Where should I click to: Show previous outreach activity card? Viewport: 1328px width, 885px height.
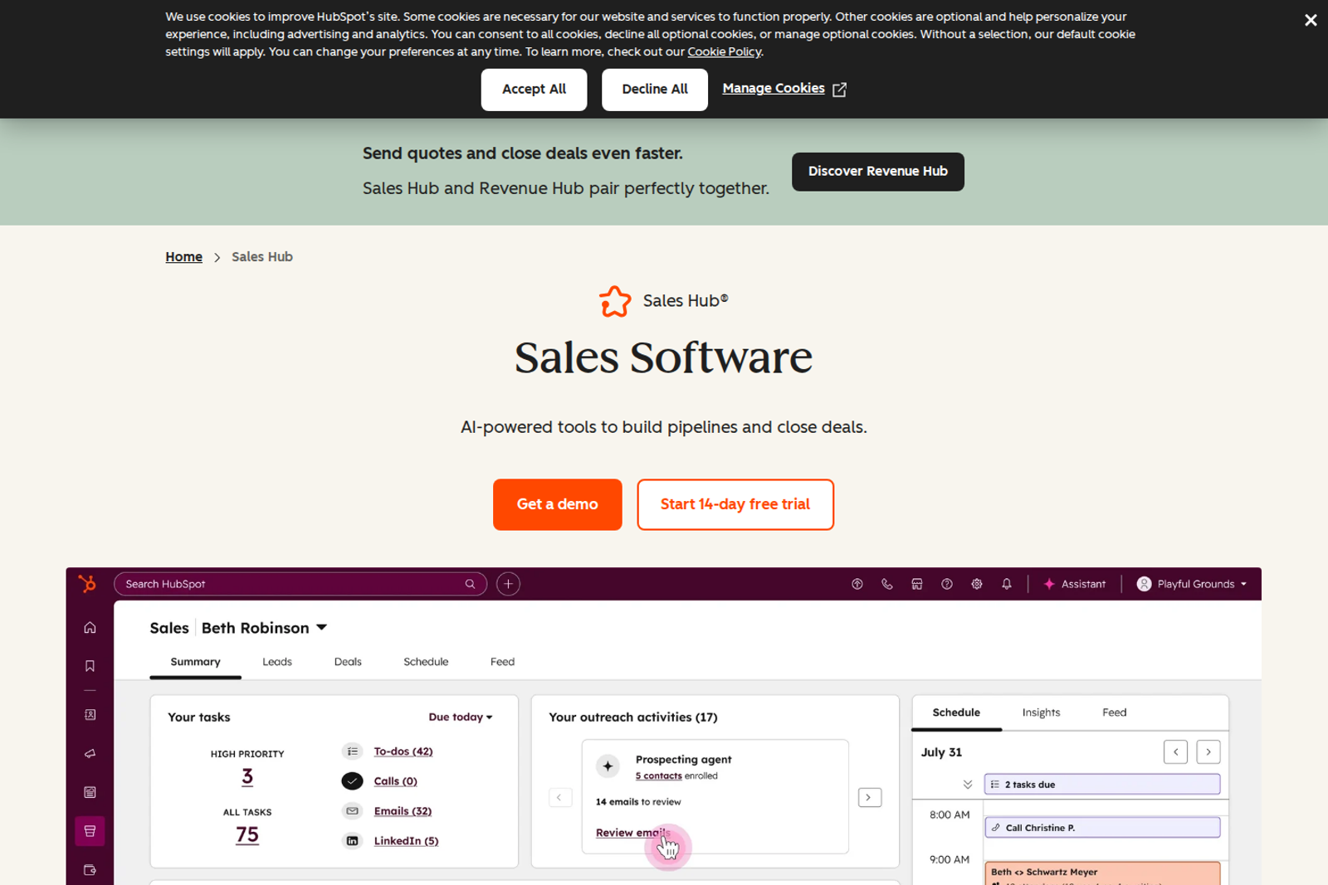(559, 798)
